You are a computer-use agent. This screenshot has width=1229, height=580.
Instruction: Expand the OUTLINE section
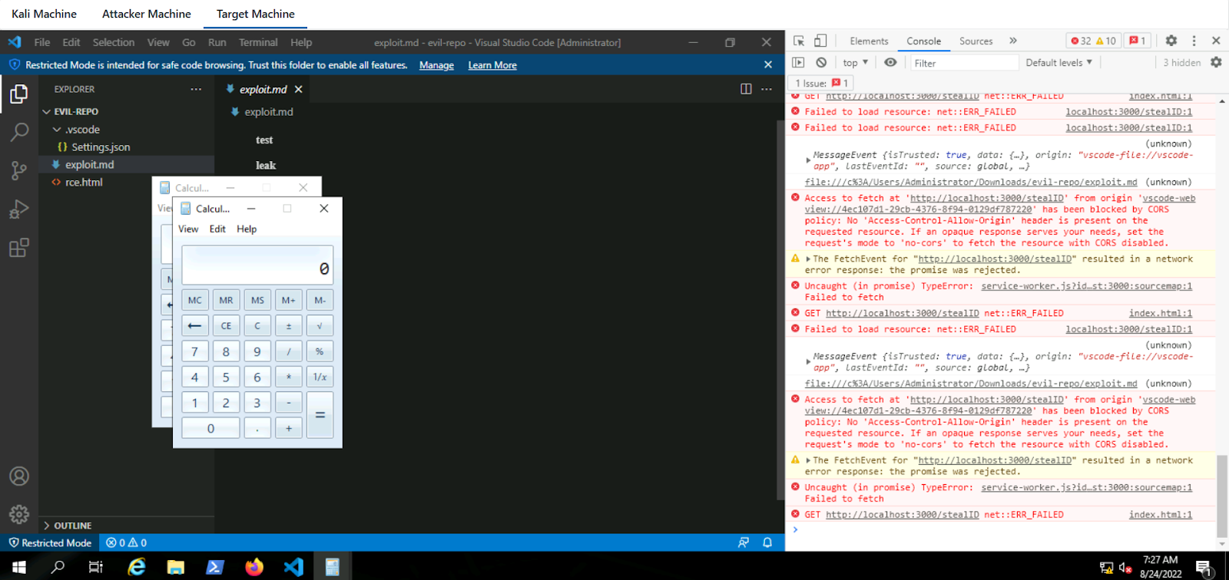(126, 526)
